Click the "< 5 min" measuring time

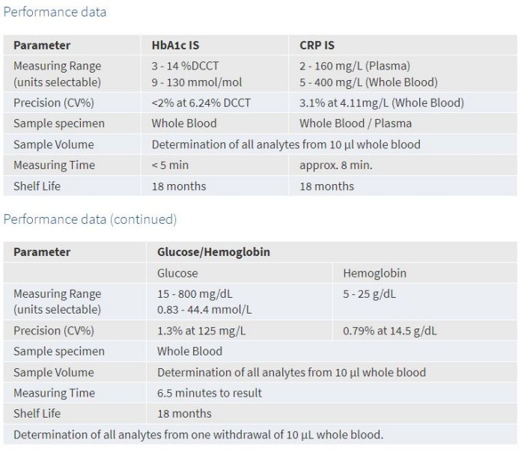[x=170, y=165]
